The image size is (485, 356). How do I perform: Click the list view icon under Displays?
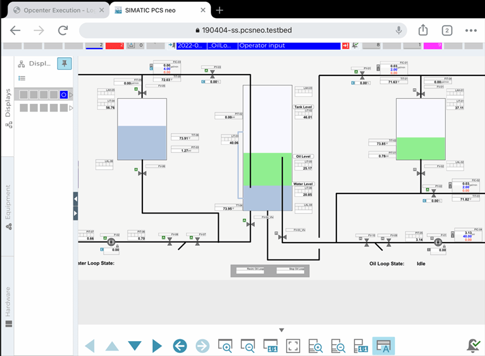[22, 78]
